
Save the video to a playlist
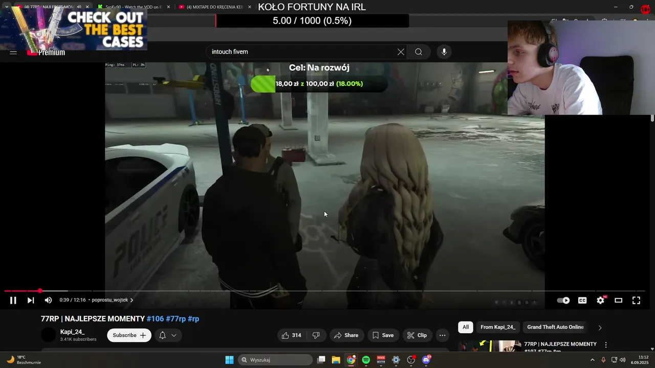383,335
